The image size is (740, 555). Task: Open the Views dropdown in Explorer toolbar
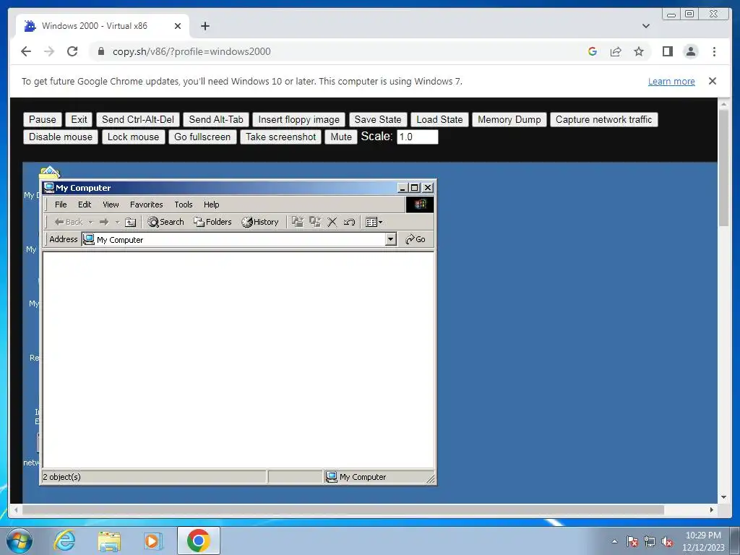[374, 222]
